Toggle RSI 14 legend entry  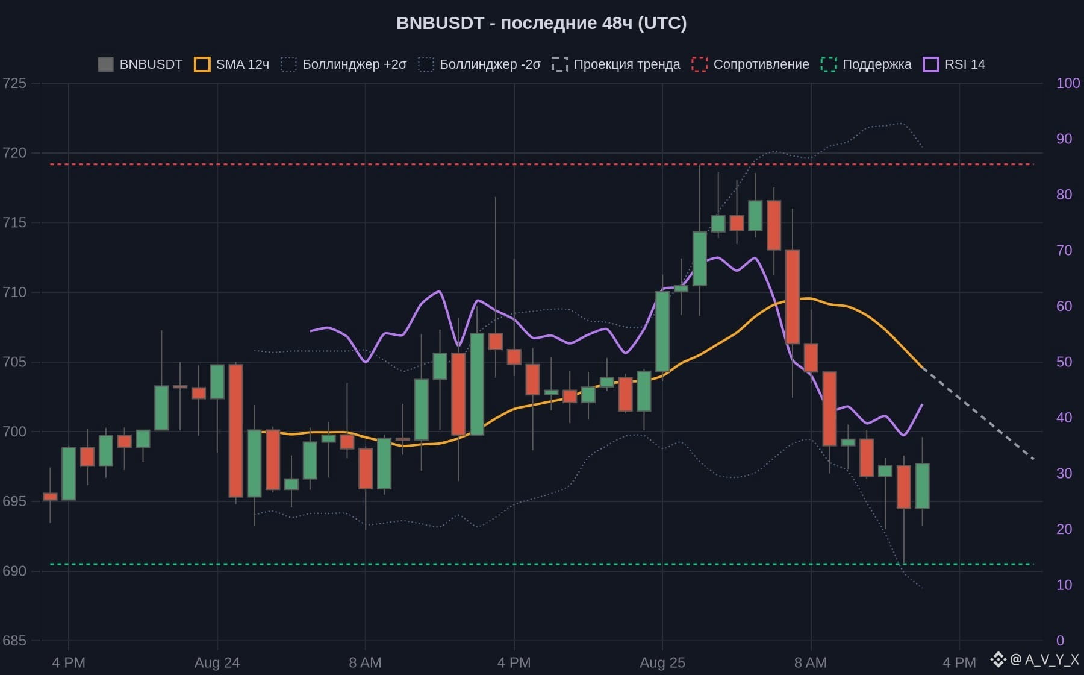954,64
